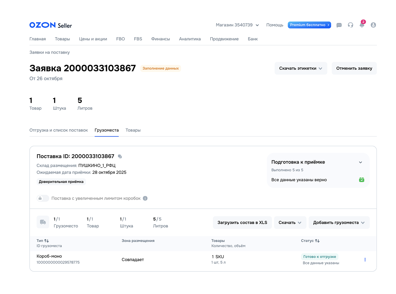Click the info icon about box limit
The width and height of the screenshot is (396, 294).
[x=145, y=198]
